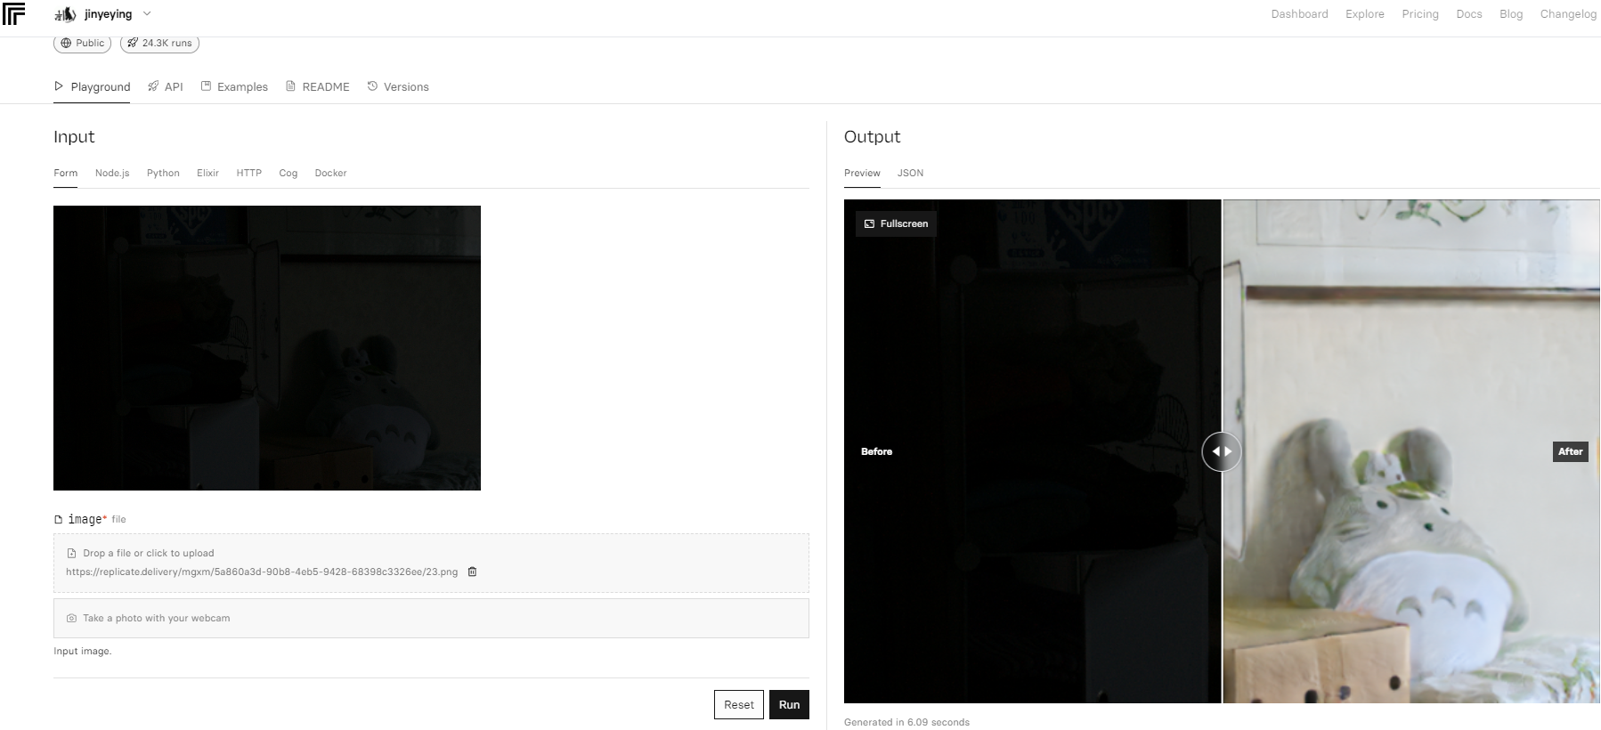Open the Examples tab

tap(234, 87)
